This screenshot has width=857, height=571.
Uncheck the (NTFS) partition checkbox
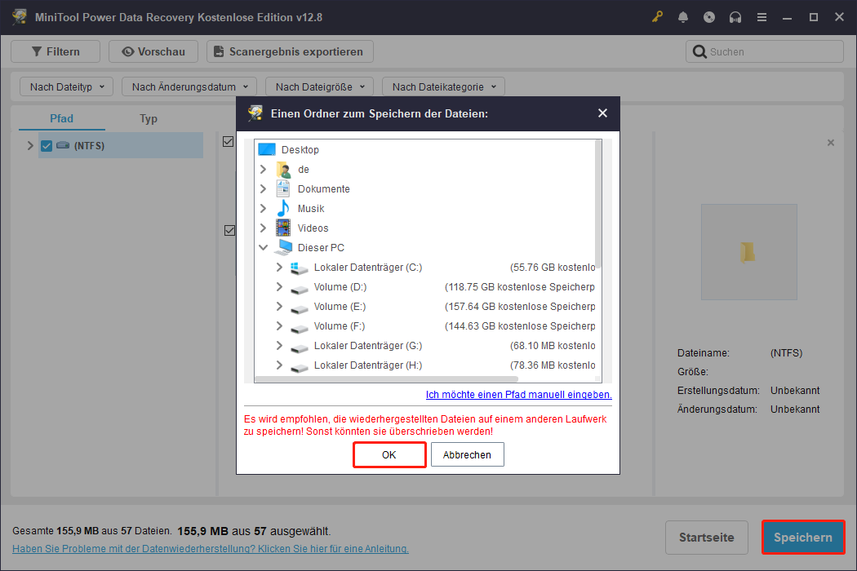point(47,145)
